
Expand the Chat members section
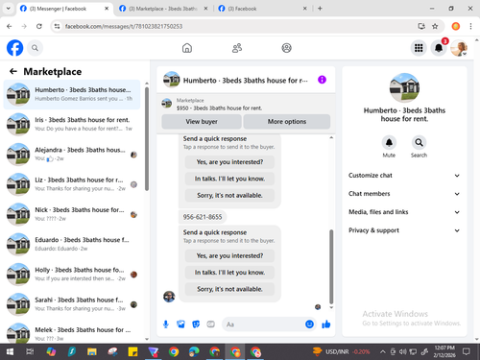404,194
